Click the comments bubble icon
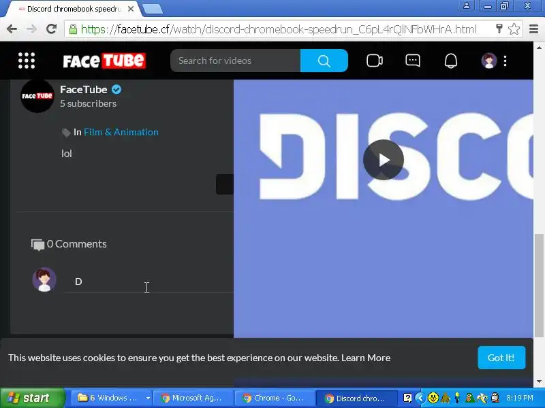This screenshot has width=545, height=408. tap(37, 245)
